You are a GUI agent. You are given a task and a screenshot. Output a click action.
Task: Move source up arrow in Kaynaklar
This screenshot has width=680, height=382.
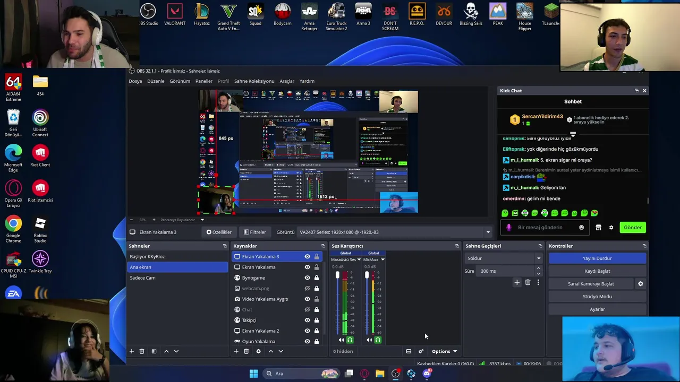click(271, 351)
